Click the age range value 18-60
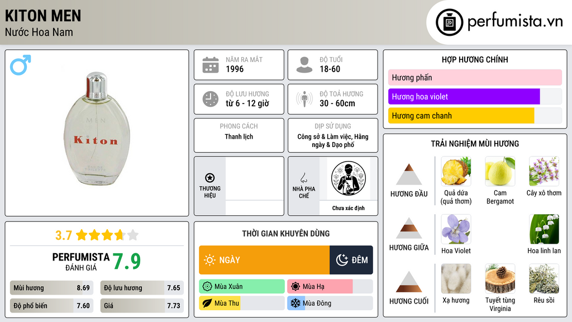Image resolution: width=572 pixels, height=322 pixels. [x=330, y=69]
